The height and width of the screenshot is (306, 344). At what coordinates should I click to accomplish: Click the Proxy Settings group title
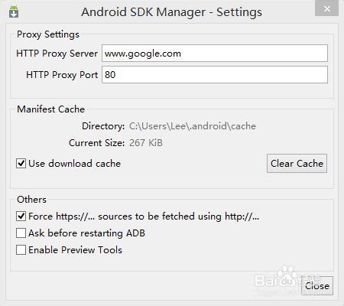coord(48,34)
